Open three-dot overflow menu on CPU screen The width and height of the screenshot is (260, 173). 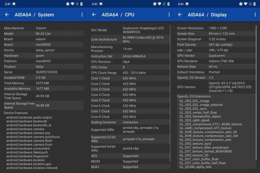pyautogui.click(x=169, y=15)
